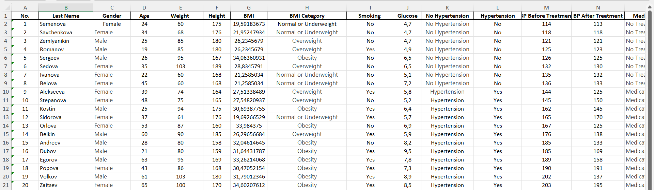This screenshot has height=190, width=654.
Task: Select the cell containing Semenova
Action: pyautogui.click(x=66, y=24)
